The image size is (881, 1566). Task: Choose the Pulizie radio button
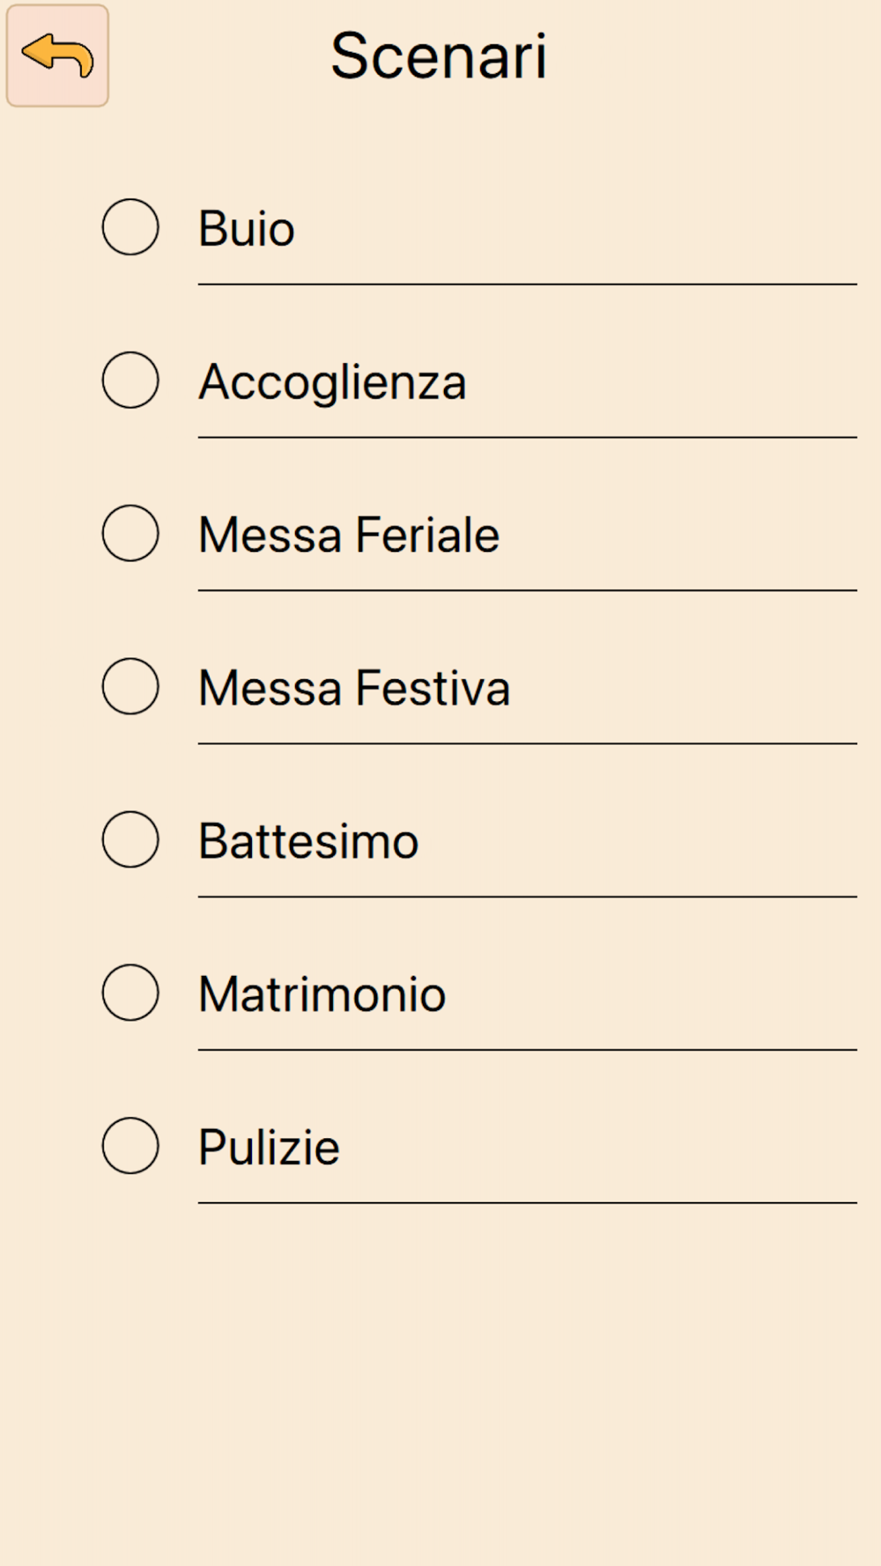130,1146
